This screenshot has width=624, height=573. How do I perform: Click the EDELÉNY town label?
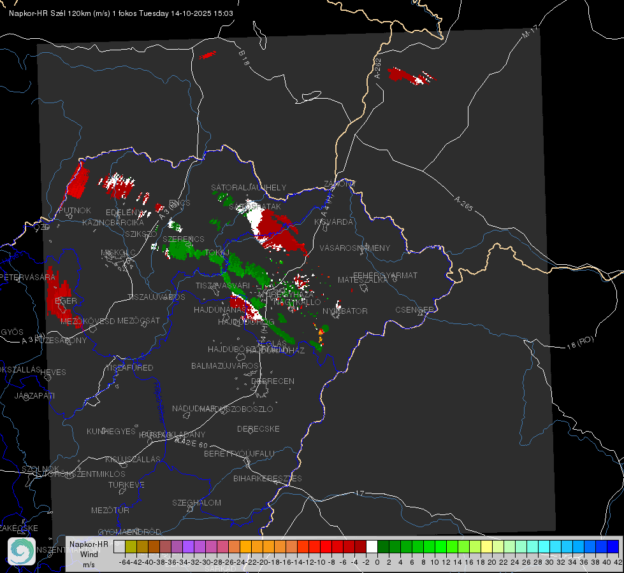[124, 213]
